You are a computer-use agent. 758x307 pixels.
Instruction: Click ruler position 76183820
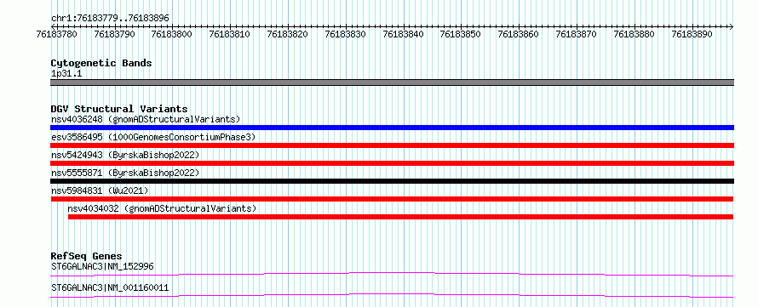click(288, 34)
